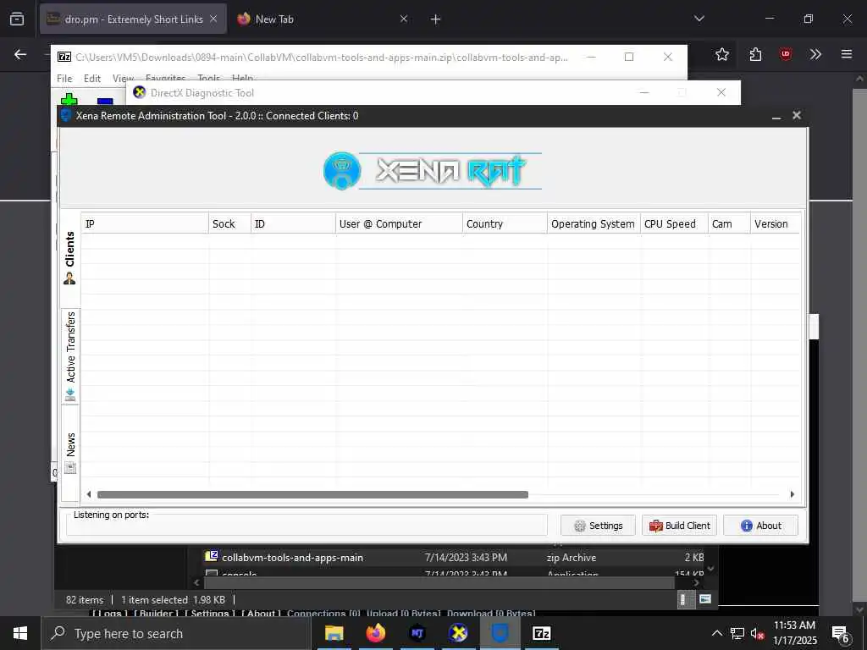Sort by the IP column header
The image size is (867, 650).
[x=145, y=223]
